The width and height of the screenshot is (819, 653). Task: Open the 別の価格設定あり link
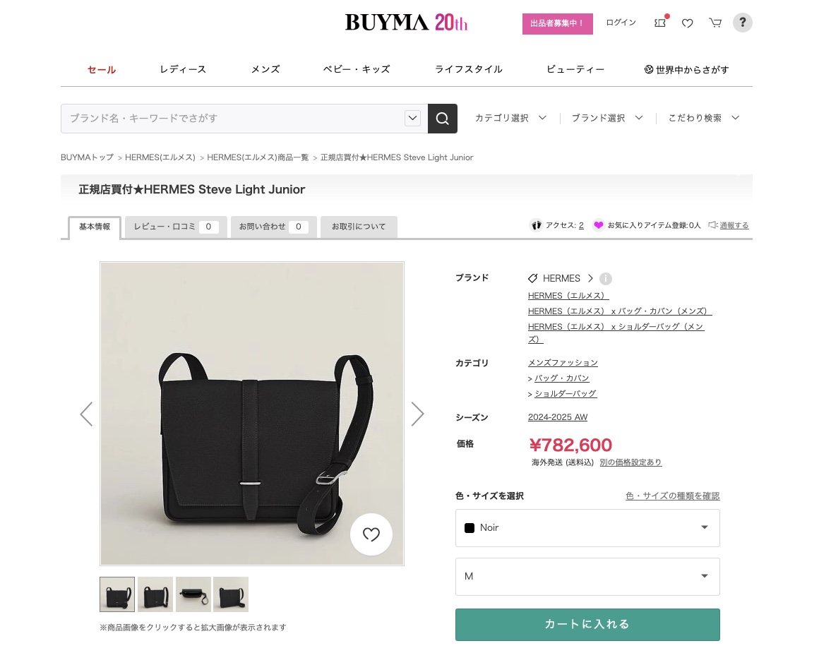coord(630,462)
